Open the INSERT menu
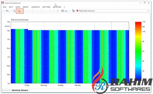Image resolution: width=153 pixels, height=94 pixels. pyautogui.click(x=26, y=7)
